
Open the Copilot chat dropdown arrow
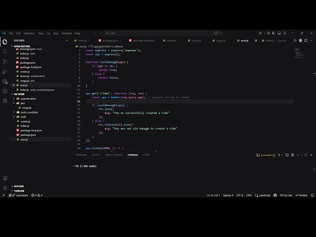(221, 33)
